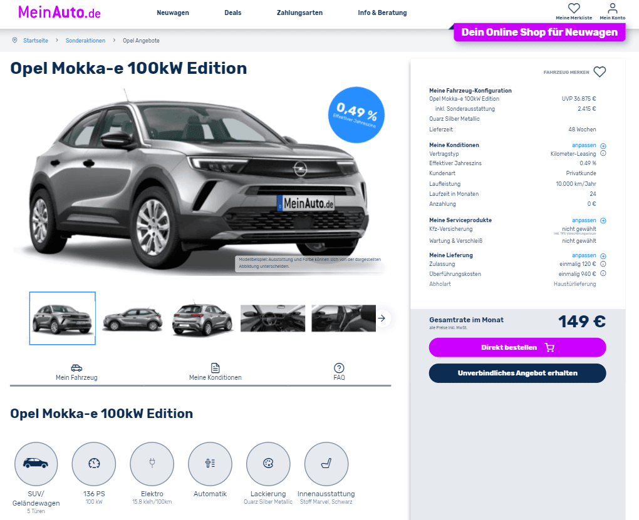This screenshot has width=639, height=520.
Task: Click Direkt bestellen button
Action: 517,347
